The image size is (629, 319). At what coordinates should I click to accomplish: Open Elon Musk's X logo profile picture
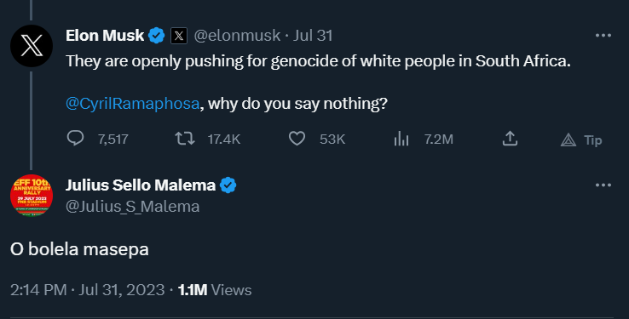click(x=32, y=46)
